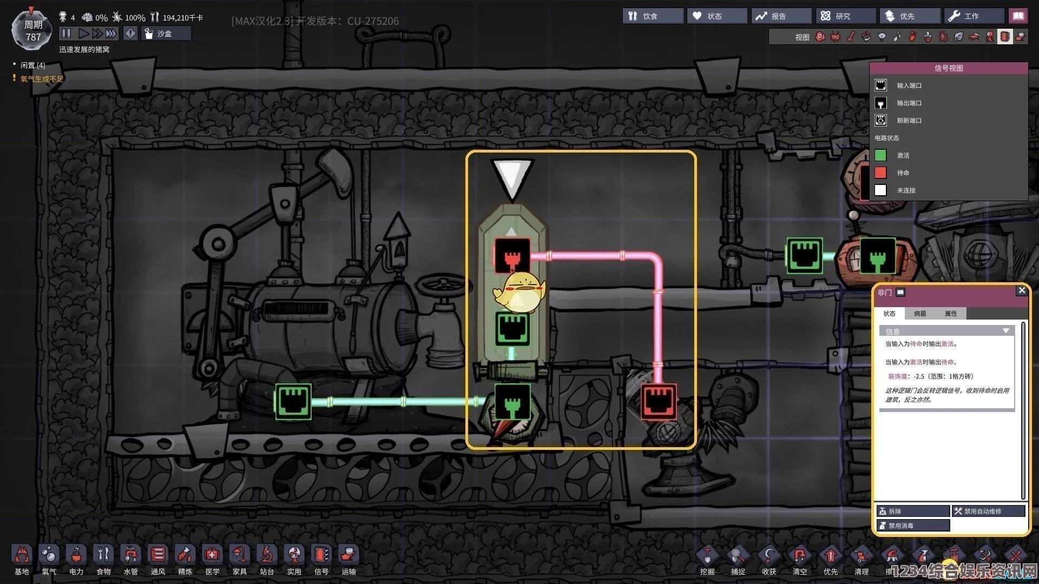Toggle the farming leaf overlay view
1039x584 pixels.
point(958,37)
